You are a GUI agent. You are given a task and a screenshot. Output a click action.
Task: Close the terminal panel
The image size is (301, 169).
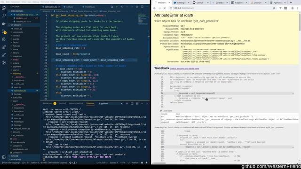click(x=147, y=103)
